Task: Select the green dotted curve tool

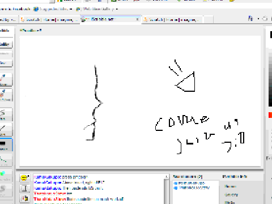Action: click(x=6, y=160)
